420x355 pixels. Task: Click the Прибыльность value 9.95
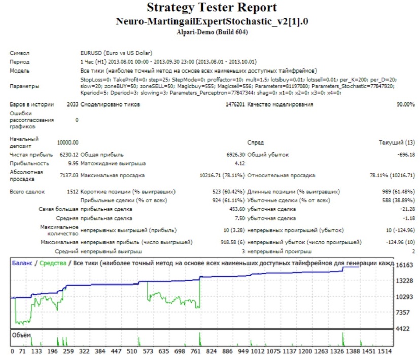[x=74, y=162]
